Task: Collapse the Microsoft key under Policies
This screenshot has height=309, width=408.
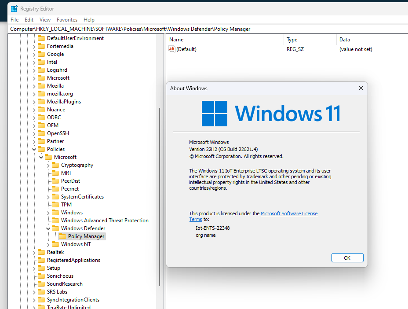Action: pyautogui.click(x=41, y=157)
